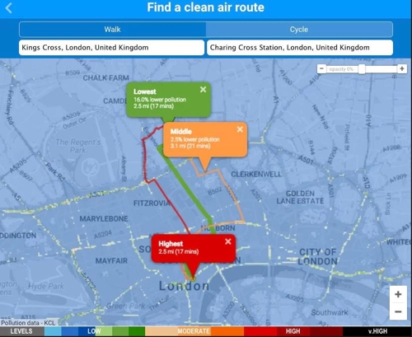The height and width of the screenshot is (337, 412).
Task: Select the Lowest pollution route label
Action: (x=145, y=91)
